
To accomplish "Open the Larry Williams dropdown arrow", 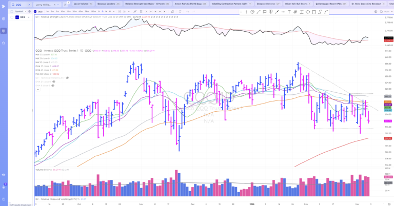I will 58,5.
